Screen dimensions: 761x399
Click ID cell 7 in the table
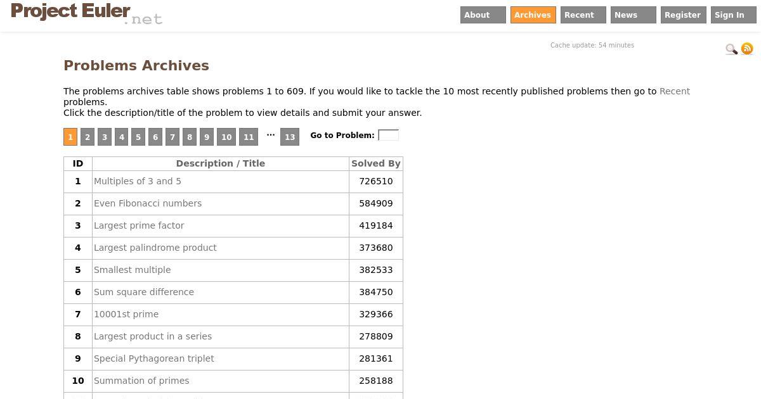78,314
